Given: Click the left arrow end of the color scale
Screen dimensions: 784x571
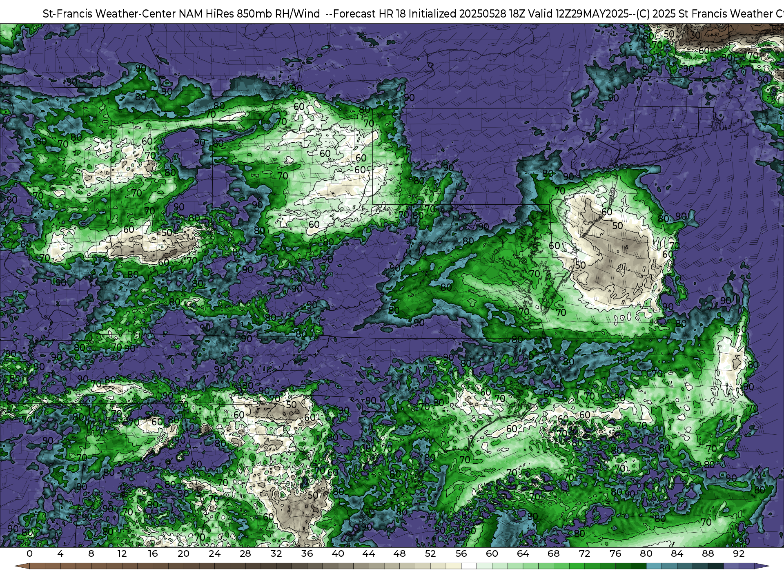Looking at the screenshot, I should (x=22, y=566).
